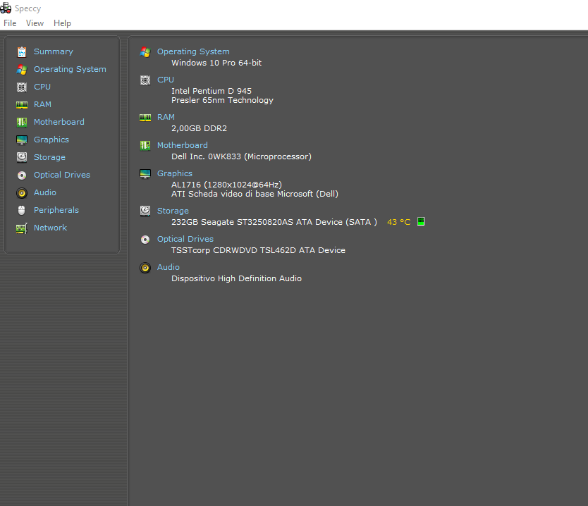Image resolution: width=588 pixels, height=506 pixels.
Task: Click the Optical Drives heading link in summary
Action: click(185, 239)
